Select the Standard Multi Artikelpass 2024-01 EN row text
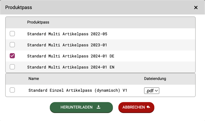This screenshot has width=205, height=121. coord(71,67)
